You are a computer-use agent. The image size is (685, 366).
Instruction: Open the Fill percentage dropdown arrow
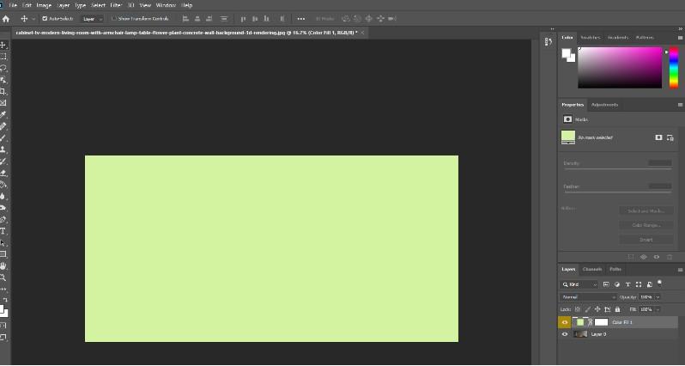[x=658, y=309]
